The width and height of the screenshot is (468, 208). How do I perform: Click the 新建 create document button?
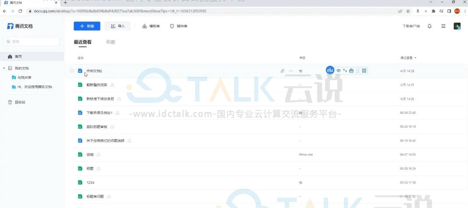[x=87, y=26]
